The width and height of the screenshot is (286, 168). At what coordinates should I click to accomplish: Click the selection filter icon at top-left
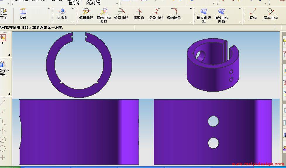coord(3,37)
